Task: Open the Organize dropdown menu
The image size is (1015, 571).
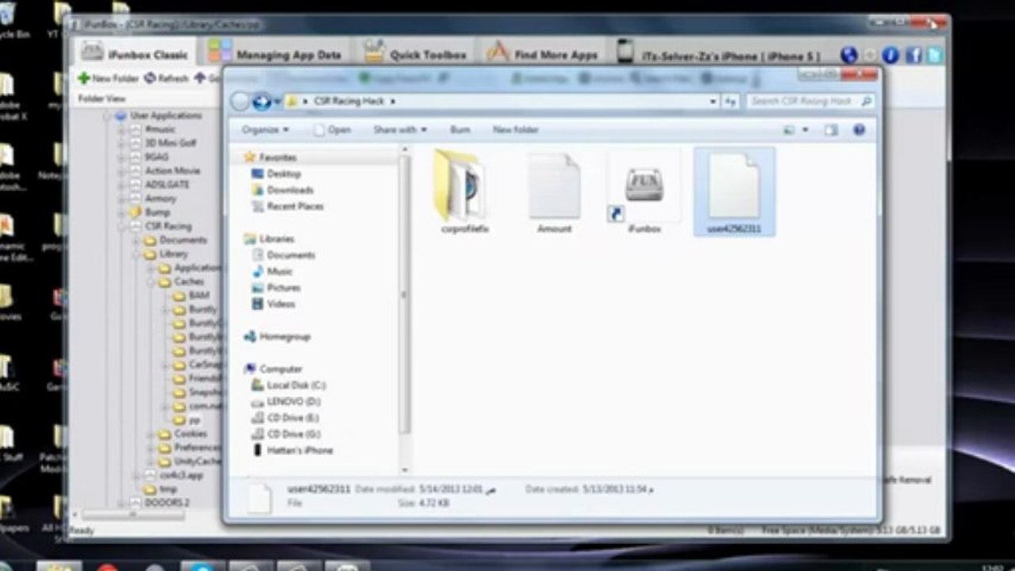Action: coord(265,130)
